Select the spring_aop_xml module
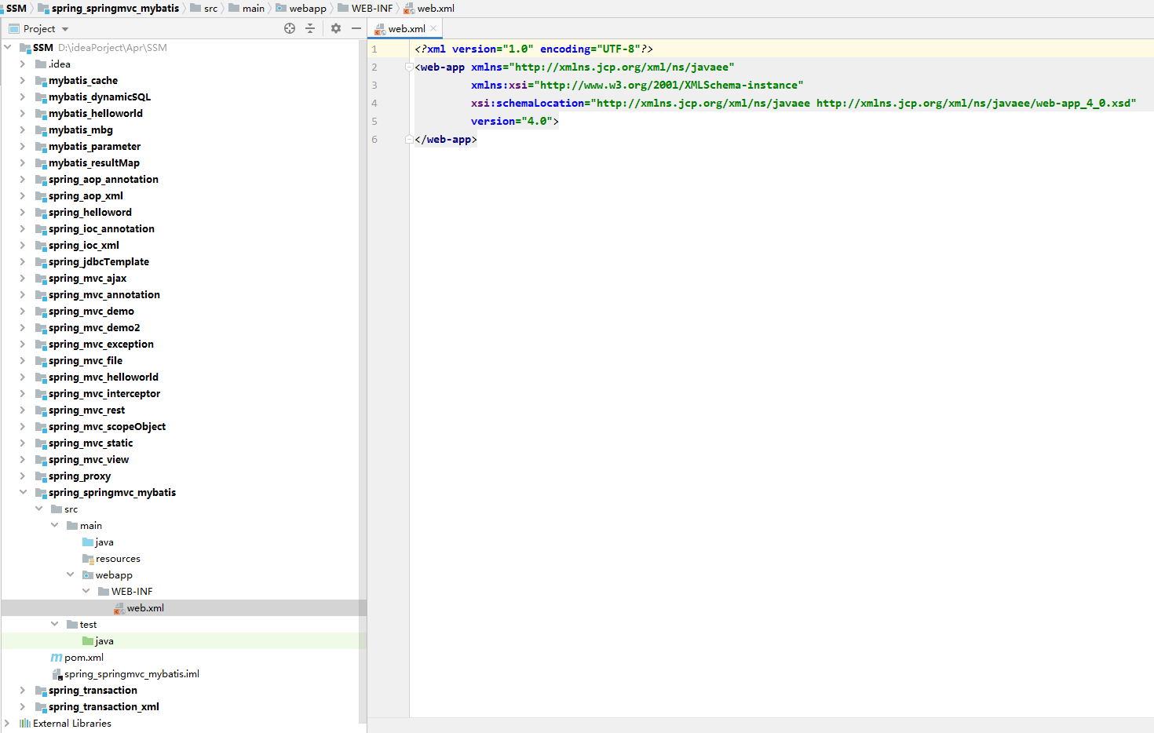 tap(86, 195)
